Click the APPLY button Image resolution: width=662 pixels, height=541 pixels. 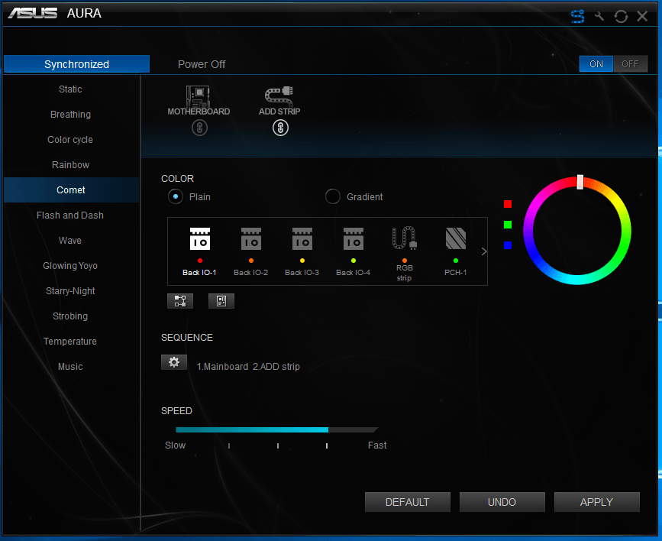click(x=596, y=502)
